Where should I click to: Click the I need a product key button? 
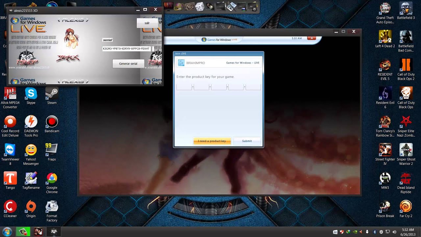[212, 141]
